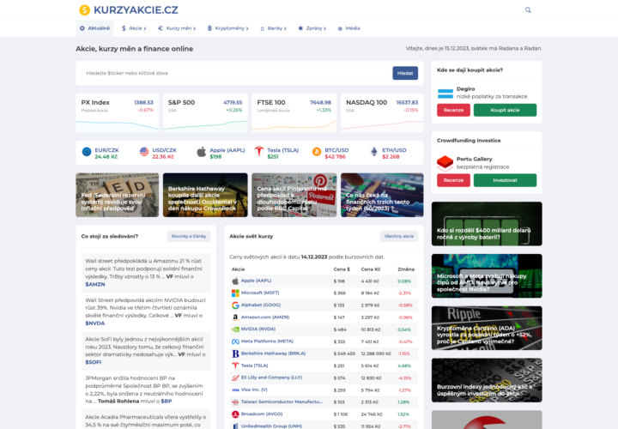Open the Apple (AAPL) stock link
618x429 pixels.
(x=256, y=281)
